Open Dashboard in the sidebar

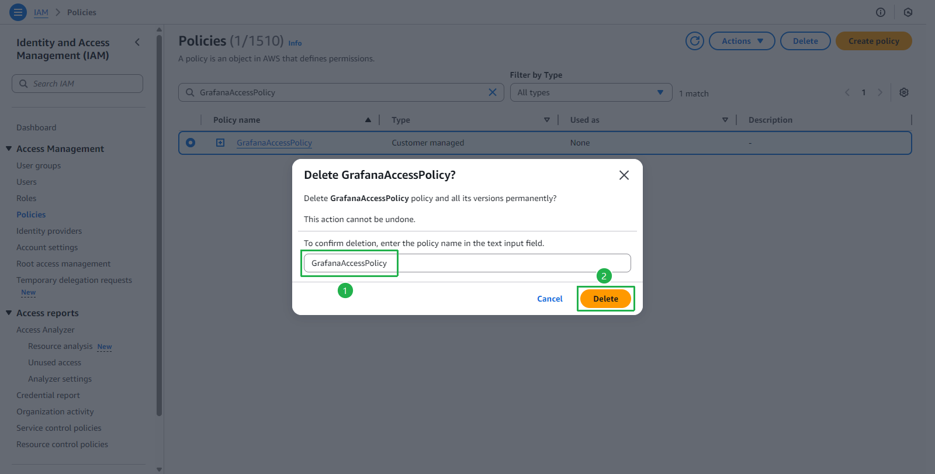[x=36, y=127]
